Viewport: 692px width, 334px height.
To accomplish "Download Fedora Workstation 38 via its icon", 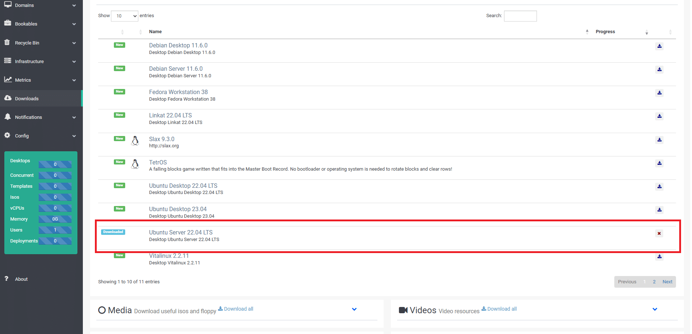I will click(x=659, y=93).
